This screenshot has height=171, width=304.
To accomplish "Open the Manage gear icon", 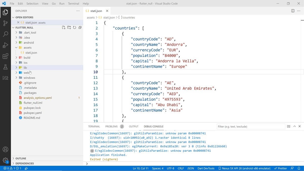I will point(5,160).
